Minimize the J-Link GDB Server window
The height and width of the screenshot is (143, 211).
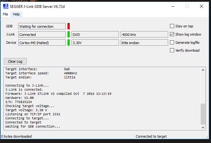pyautogui.click(x=173, y=6)
